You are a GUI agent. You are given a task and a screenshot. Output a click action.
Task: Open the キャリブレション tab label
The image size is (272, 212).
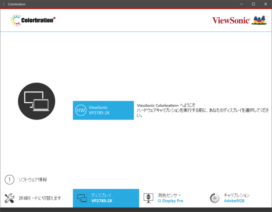click(237, 195)
